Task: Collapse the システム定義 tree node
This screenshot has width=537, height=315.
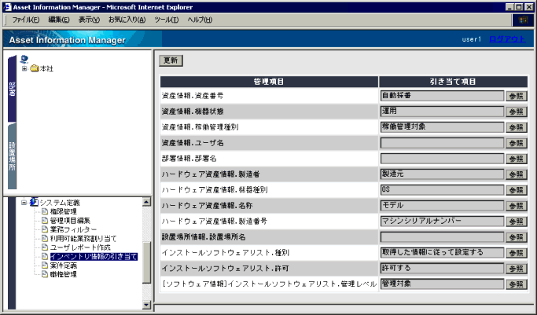Action: (24, 203)
